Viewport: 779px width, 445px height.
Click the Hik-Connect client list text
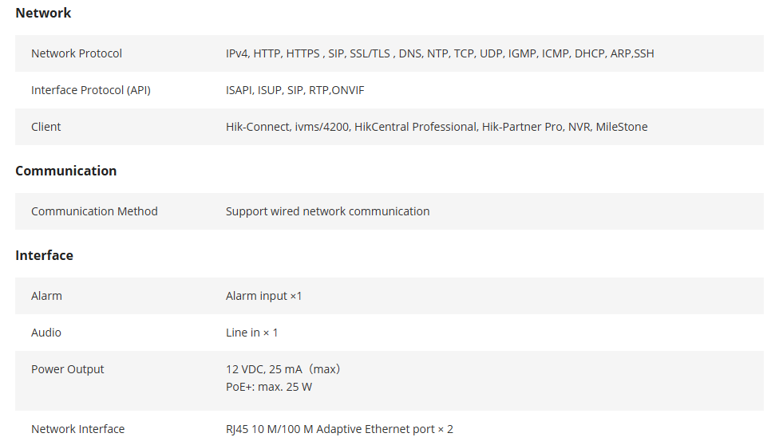(x=437, y=127)
